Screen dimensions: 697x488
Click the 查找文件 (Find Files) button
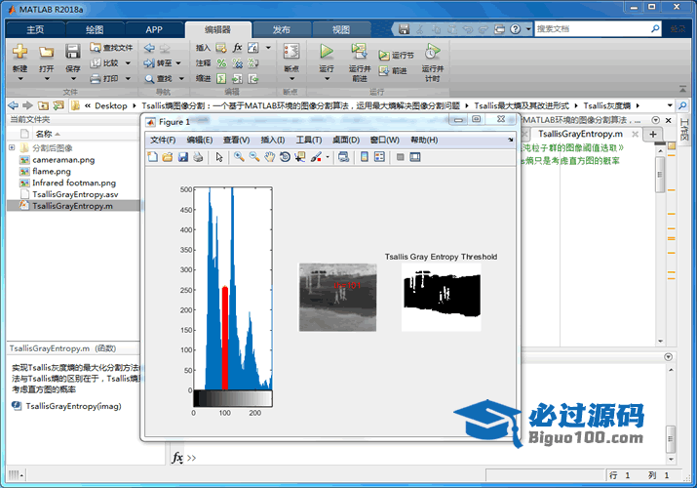(111, 48)
